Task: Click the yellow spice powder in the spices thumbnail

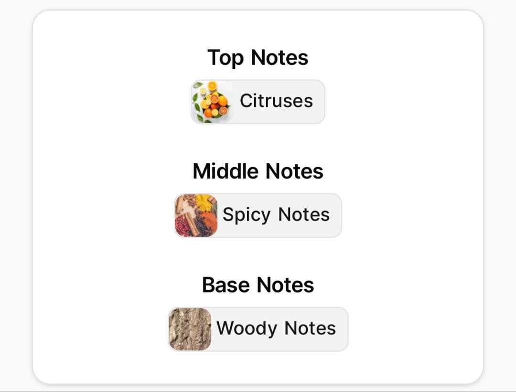Action: (x=204, y=202)
